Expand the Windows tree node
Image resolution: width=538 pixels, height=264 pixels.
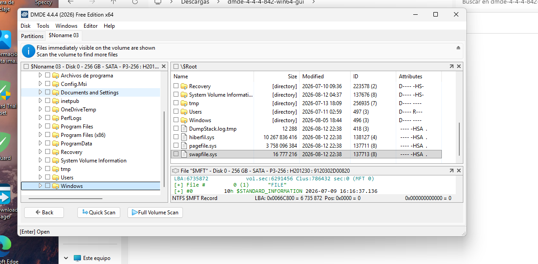40,186
